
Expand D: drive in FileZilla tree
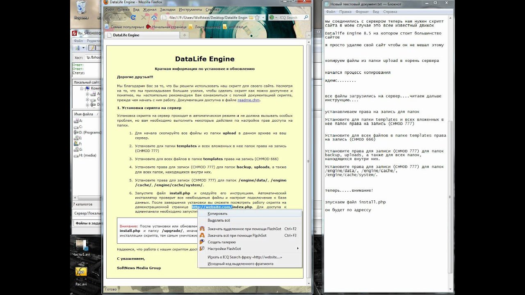(x=87, y=104)
